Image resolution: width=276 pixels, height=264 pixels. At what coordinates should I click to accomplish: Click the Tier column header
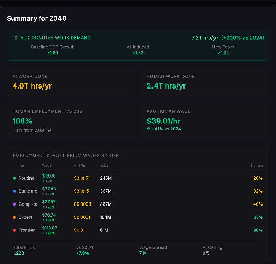pyautogui.click(x=22, y=165)
